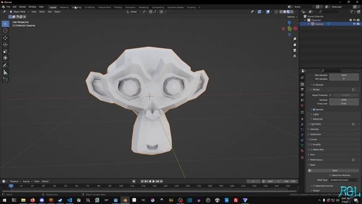Select the Transform tool in the toolbar
This screenshot has height=204, width=362.
point(5,58)
